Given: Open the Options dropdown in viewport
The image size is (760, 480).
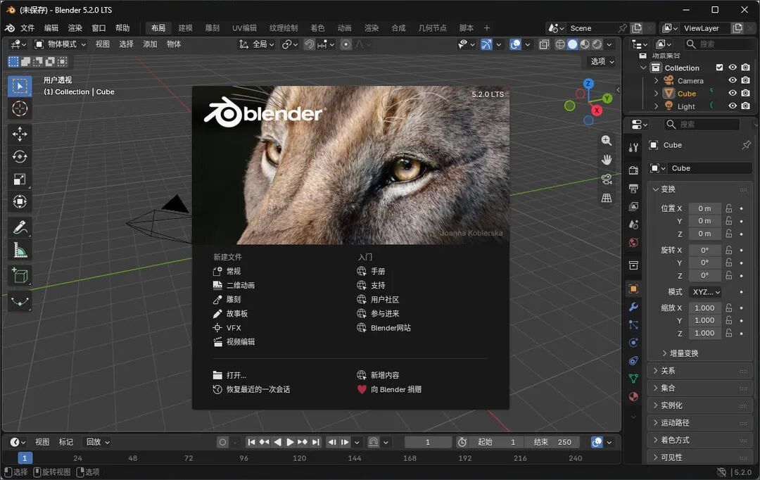Looking at the screenshot, I should pos(602,61).
